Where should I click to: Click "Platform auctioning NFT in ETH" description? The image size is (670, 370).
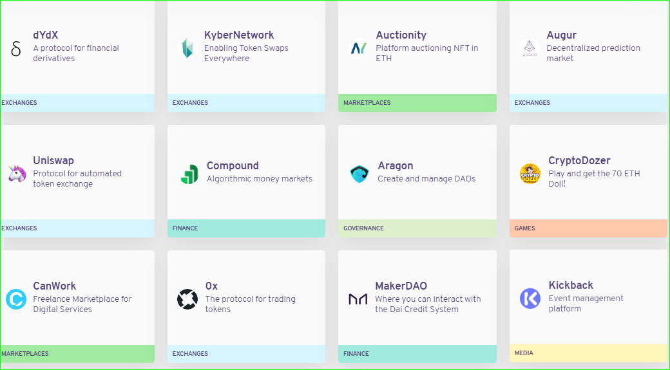(427, 53)
